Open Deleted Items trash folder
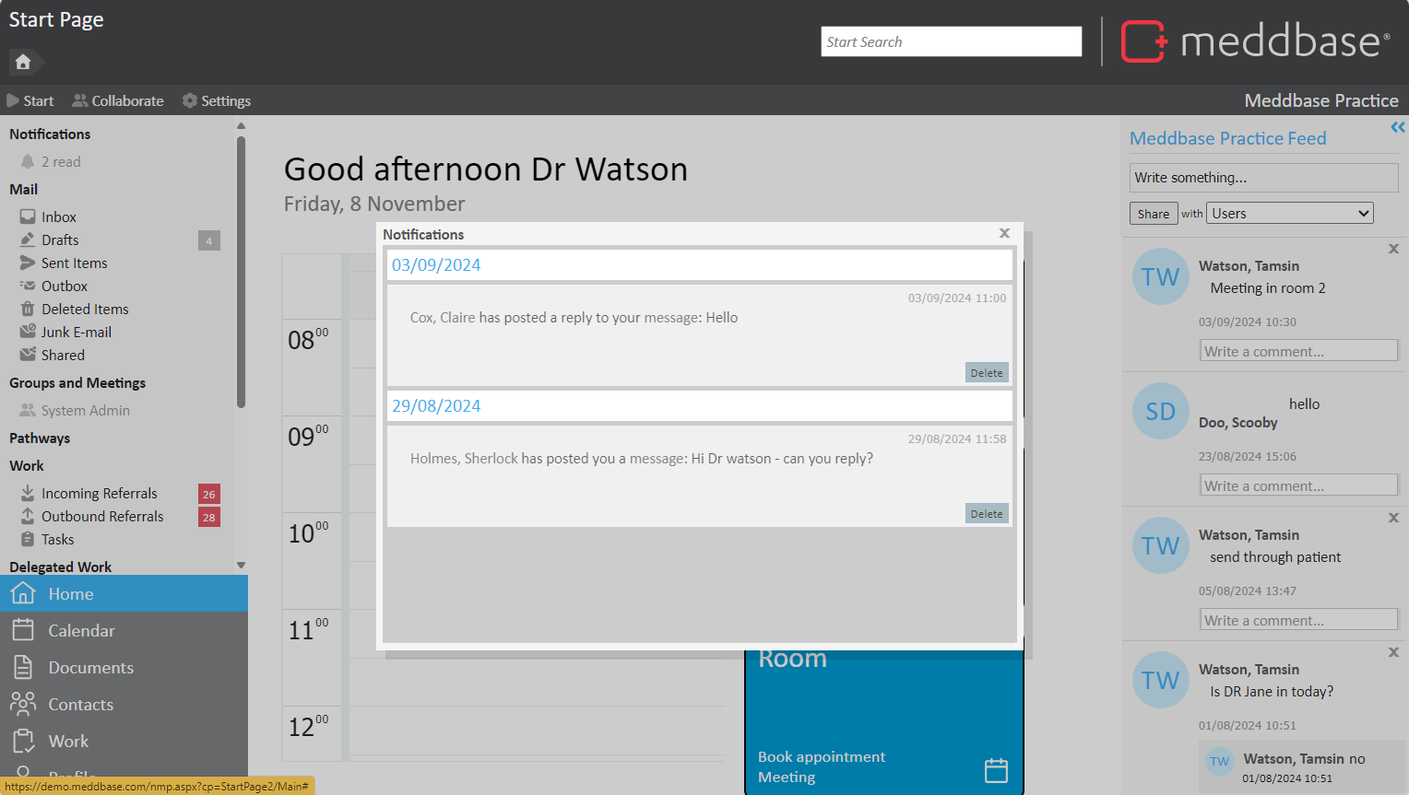 (x=85, y=310)
